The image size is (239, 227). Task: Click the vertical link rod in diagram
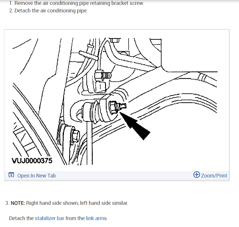point(90,143)
